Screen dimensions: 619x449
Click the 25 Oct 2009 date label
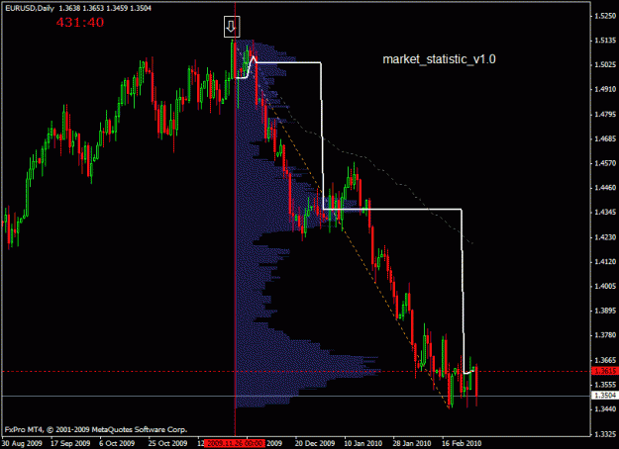point(167,443)
